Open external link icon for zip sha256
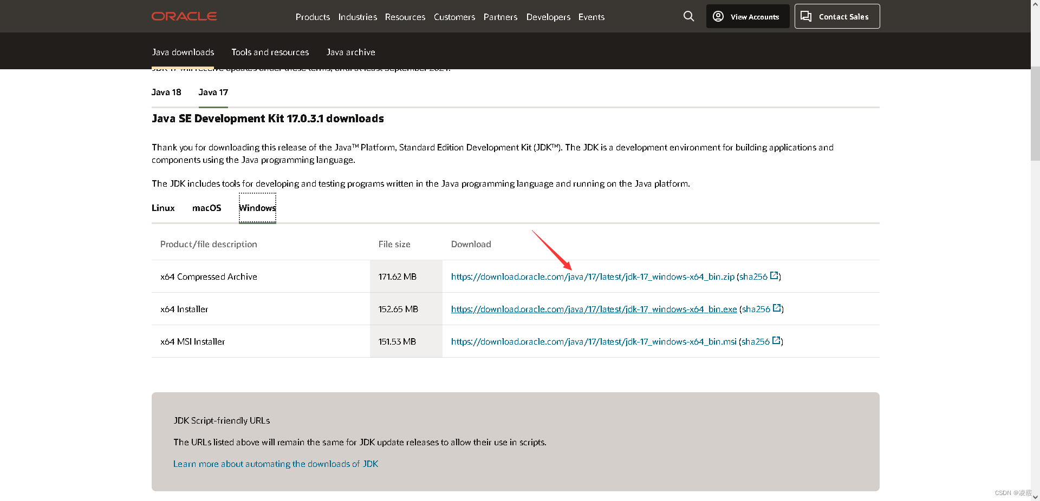The image size is (1040, 501). [x=774, y=276]
